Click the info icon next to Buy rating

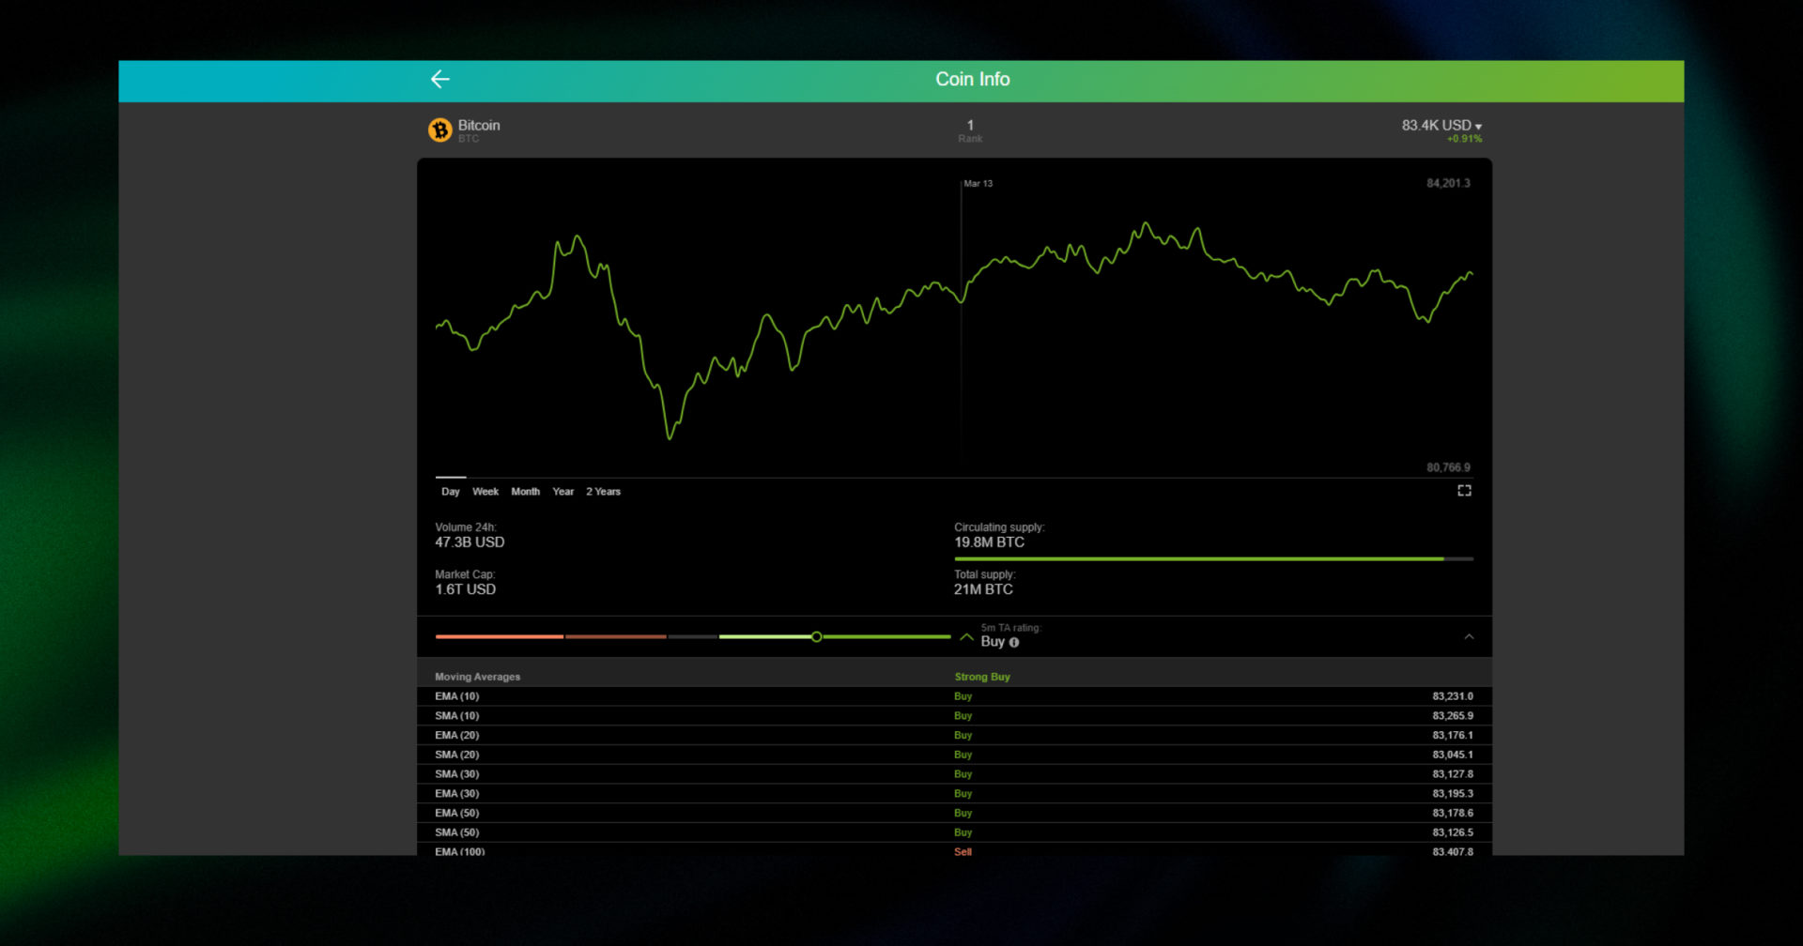(x=1013, y=642)
